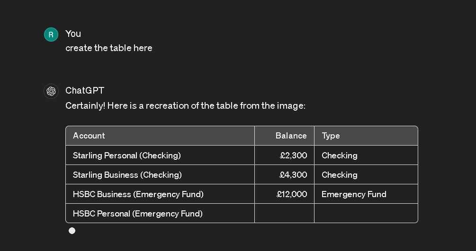Select the Balance column header

[x=284, y=136]
